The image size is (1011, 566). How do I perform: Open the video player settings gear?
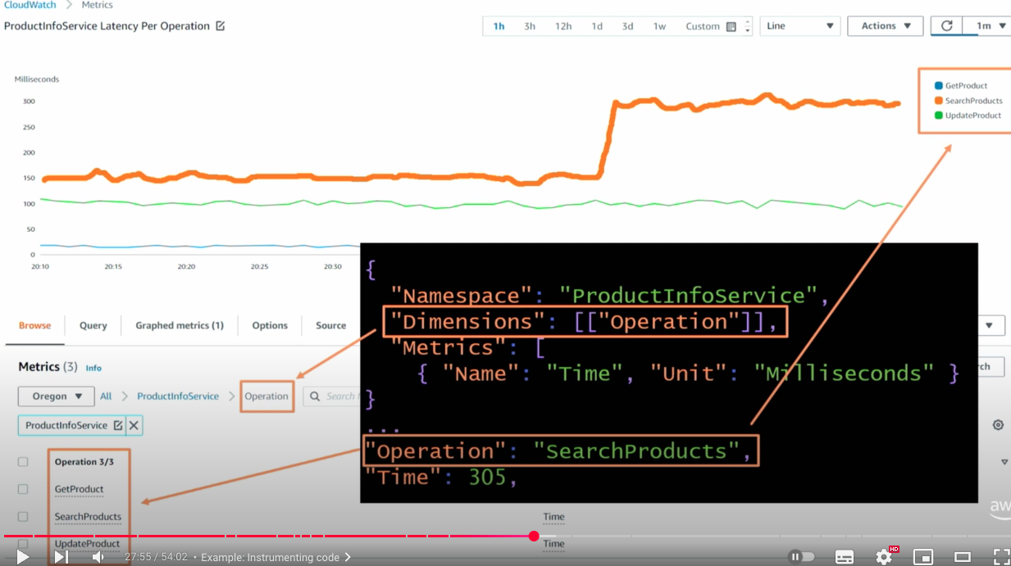click(x=884, y=557)
